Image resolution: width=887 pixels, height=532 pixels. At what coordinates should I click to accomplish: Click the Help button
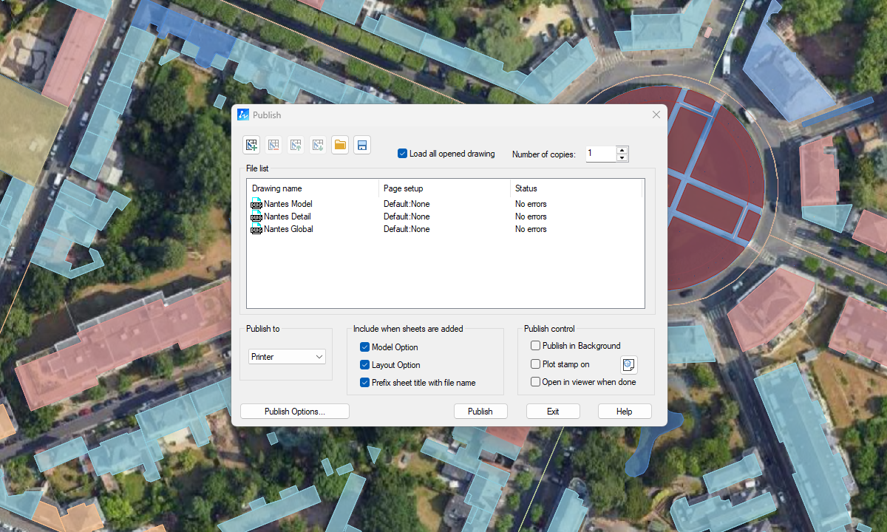[625, 412]
